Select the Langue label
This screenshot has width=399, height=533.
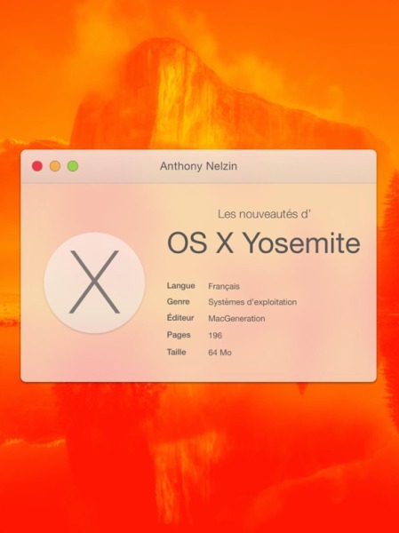click(181, 285)
